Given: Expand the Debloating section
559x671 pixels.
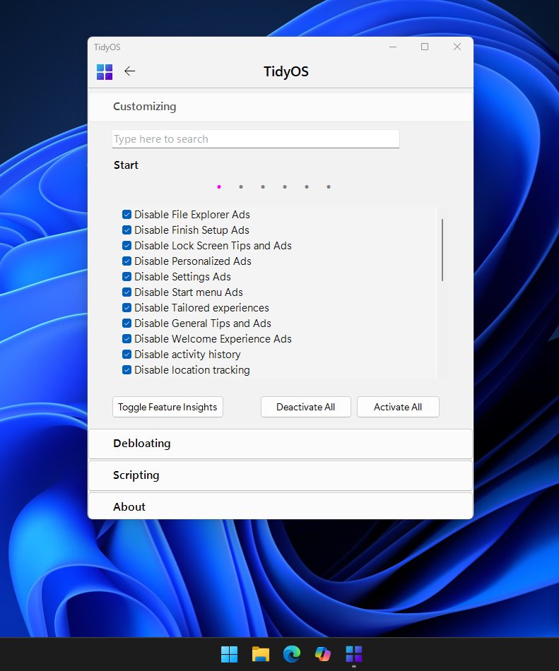Looking at the screenshot, I should [281, 444].
